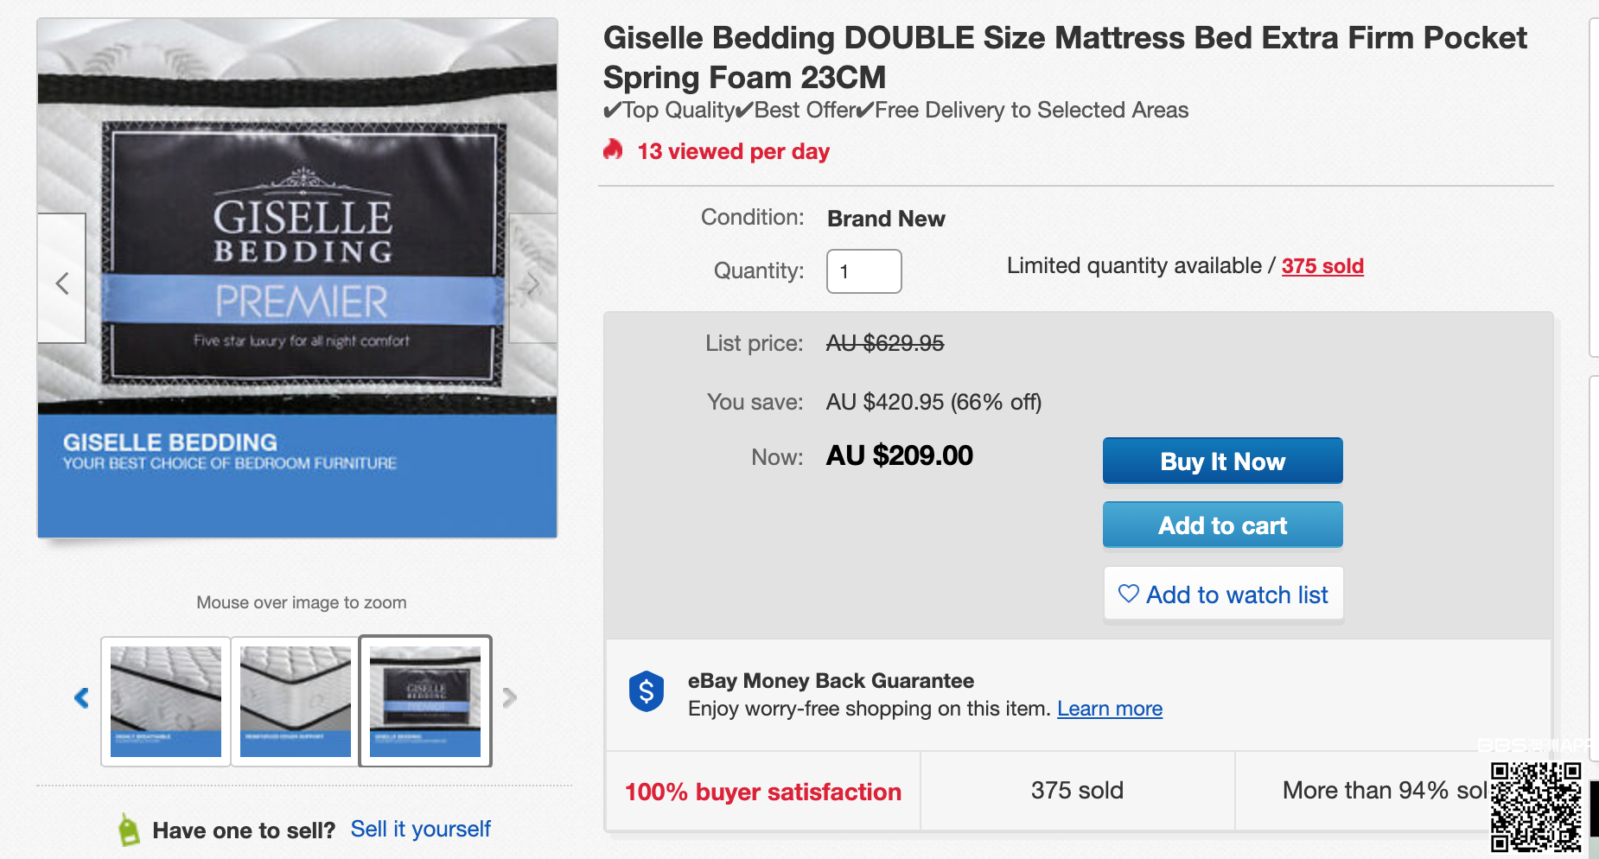This screenshot has width=1599, height=859.
Task: Open the Learn more link
Action: (1109, 709)
